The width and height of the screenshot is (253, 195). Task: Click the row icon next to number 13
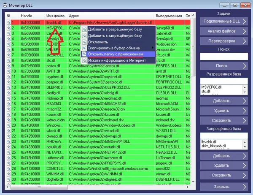[x=8, y=87]
